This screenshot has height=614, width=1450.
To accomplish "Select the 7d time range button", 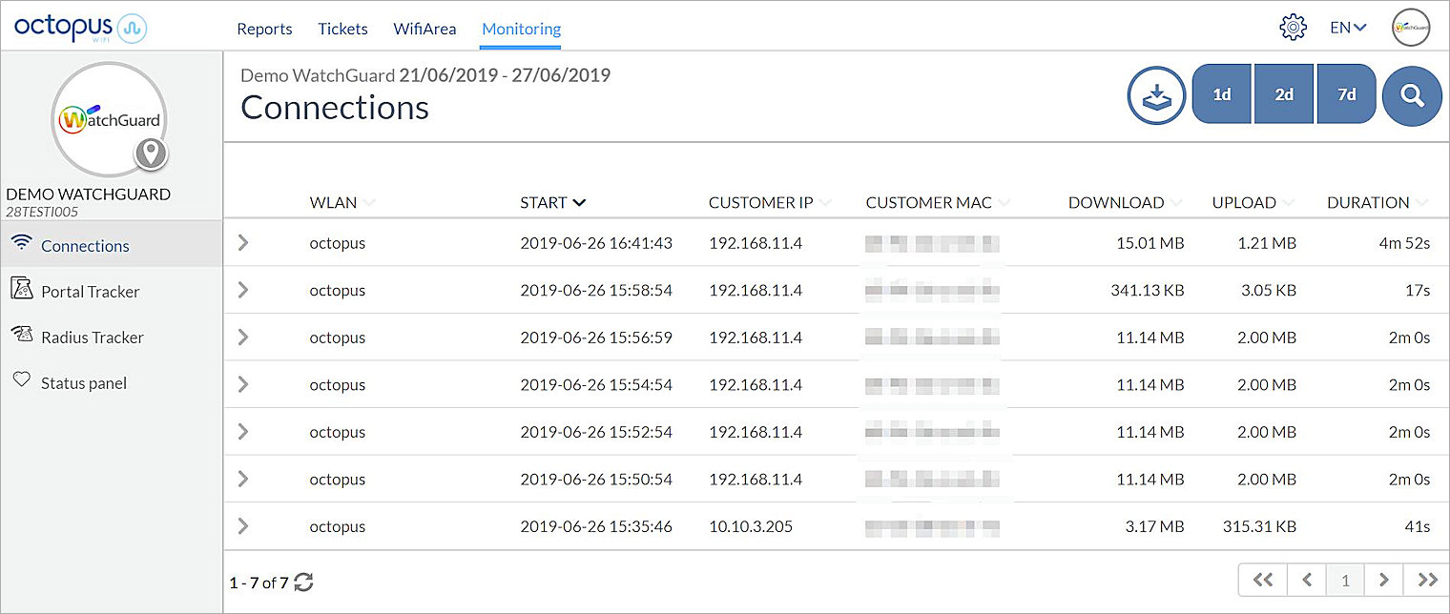I will (x=1346, y=93).
